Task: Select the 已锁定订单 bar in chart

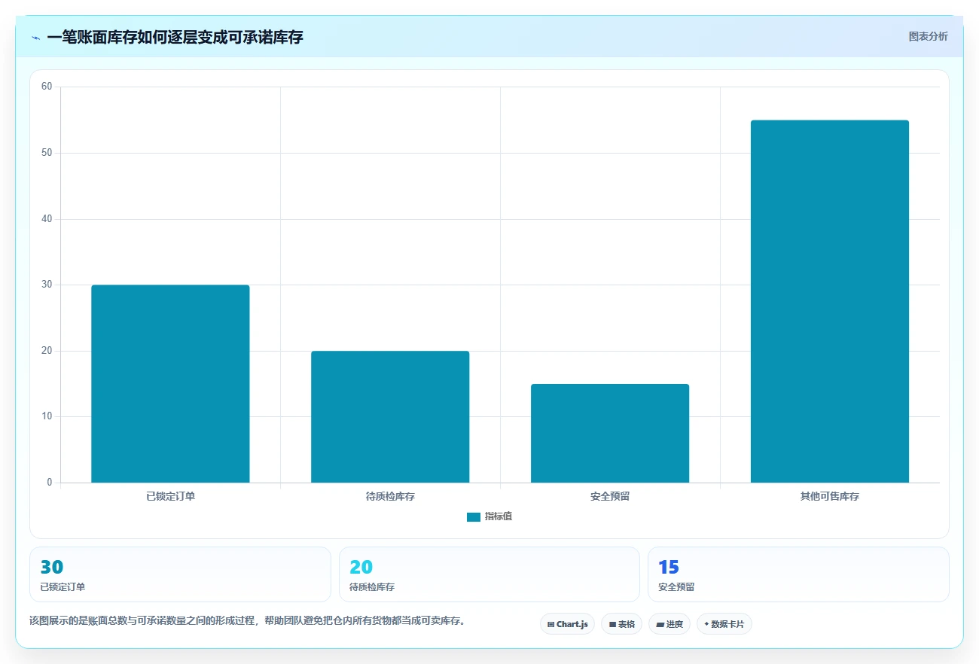Action: (170, 384)
